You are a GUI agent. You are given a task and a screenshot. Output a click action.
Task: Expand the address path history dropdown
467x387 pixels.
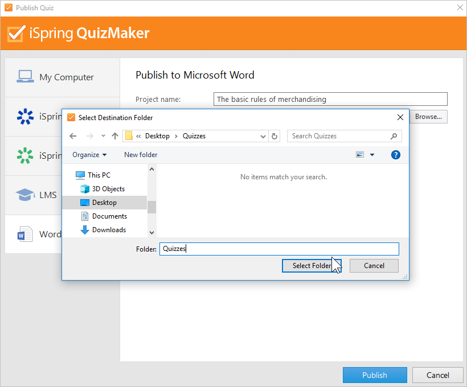(263, 136)
